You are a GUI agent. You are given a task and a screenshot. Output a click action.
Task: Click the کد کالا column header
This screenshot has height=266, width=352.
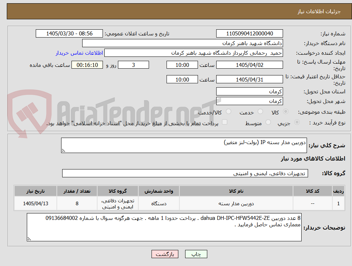(312, 191)
